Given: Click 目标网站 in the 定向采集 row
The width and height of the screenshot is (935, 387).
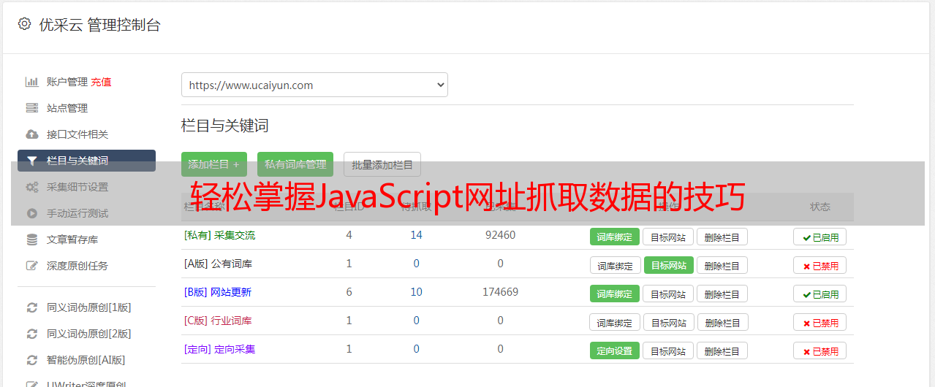Looking at the screenshot, I should 668,350.
